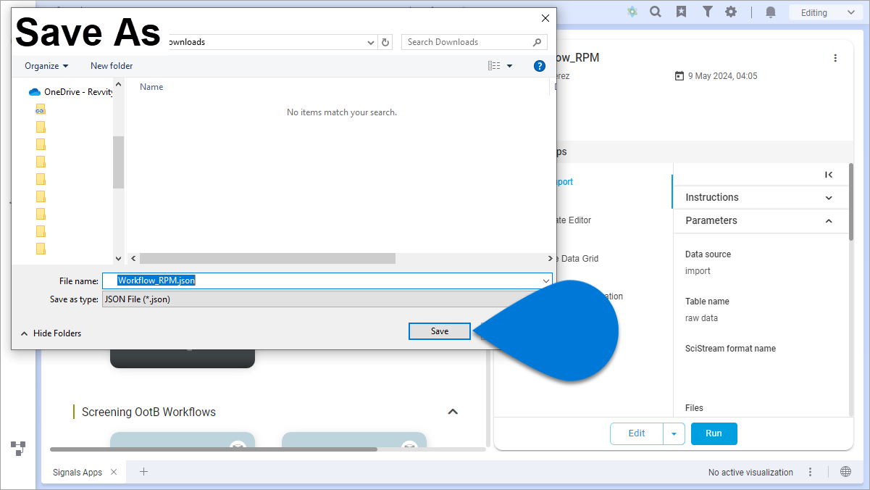Click the notifications bell icon
The width and height of the screenshot is (870, 490).
coord(771,12)
